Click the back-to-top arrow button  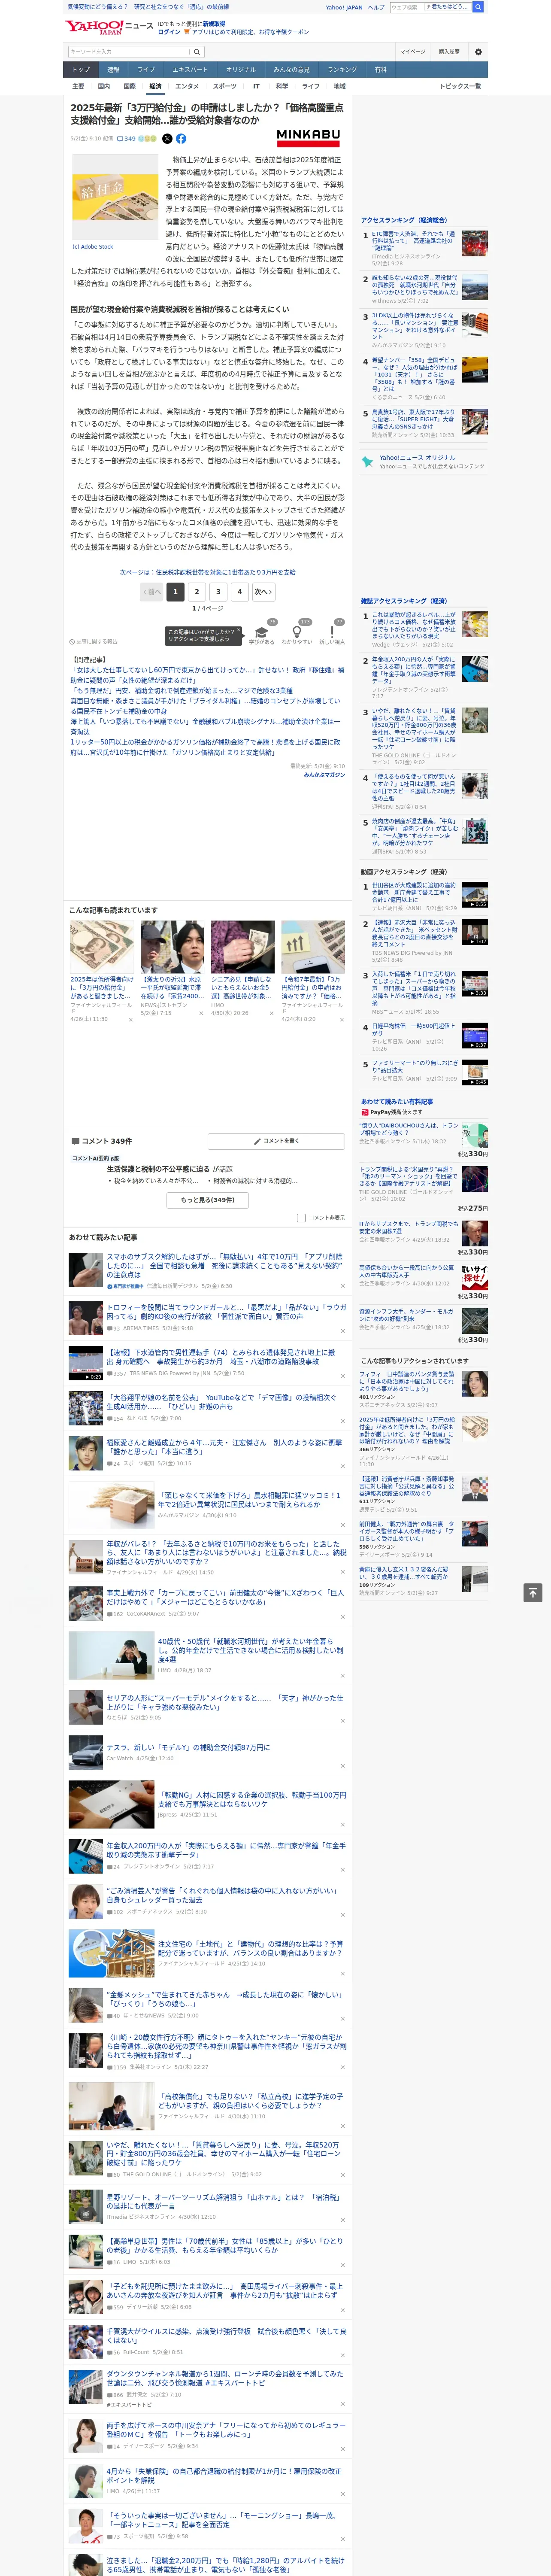click(533, 1592)
